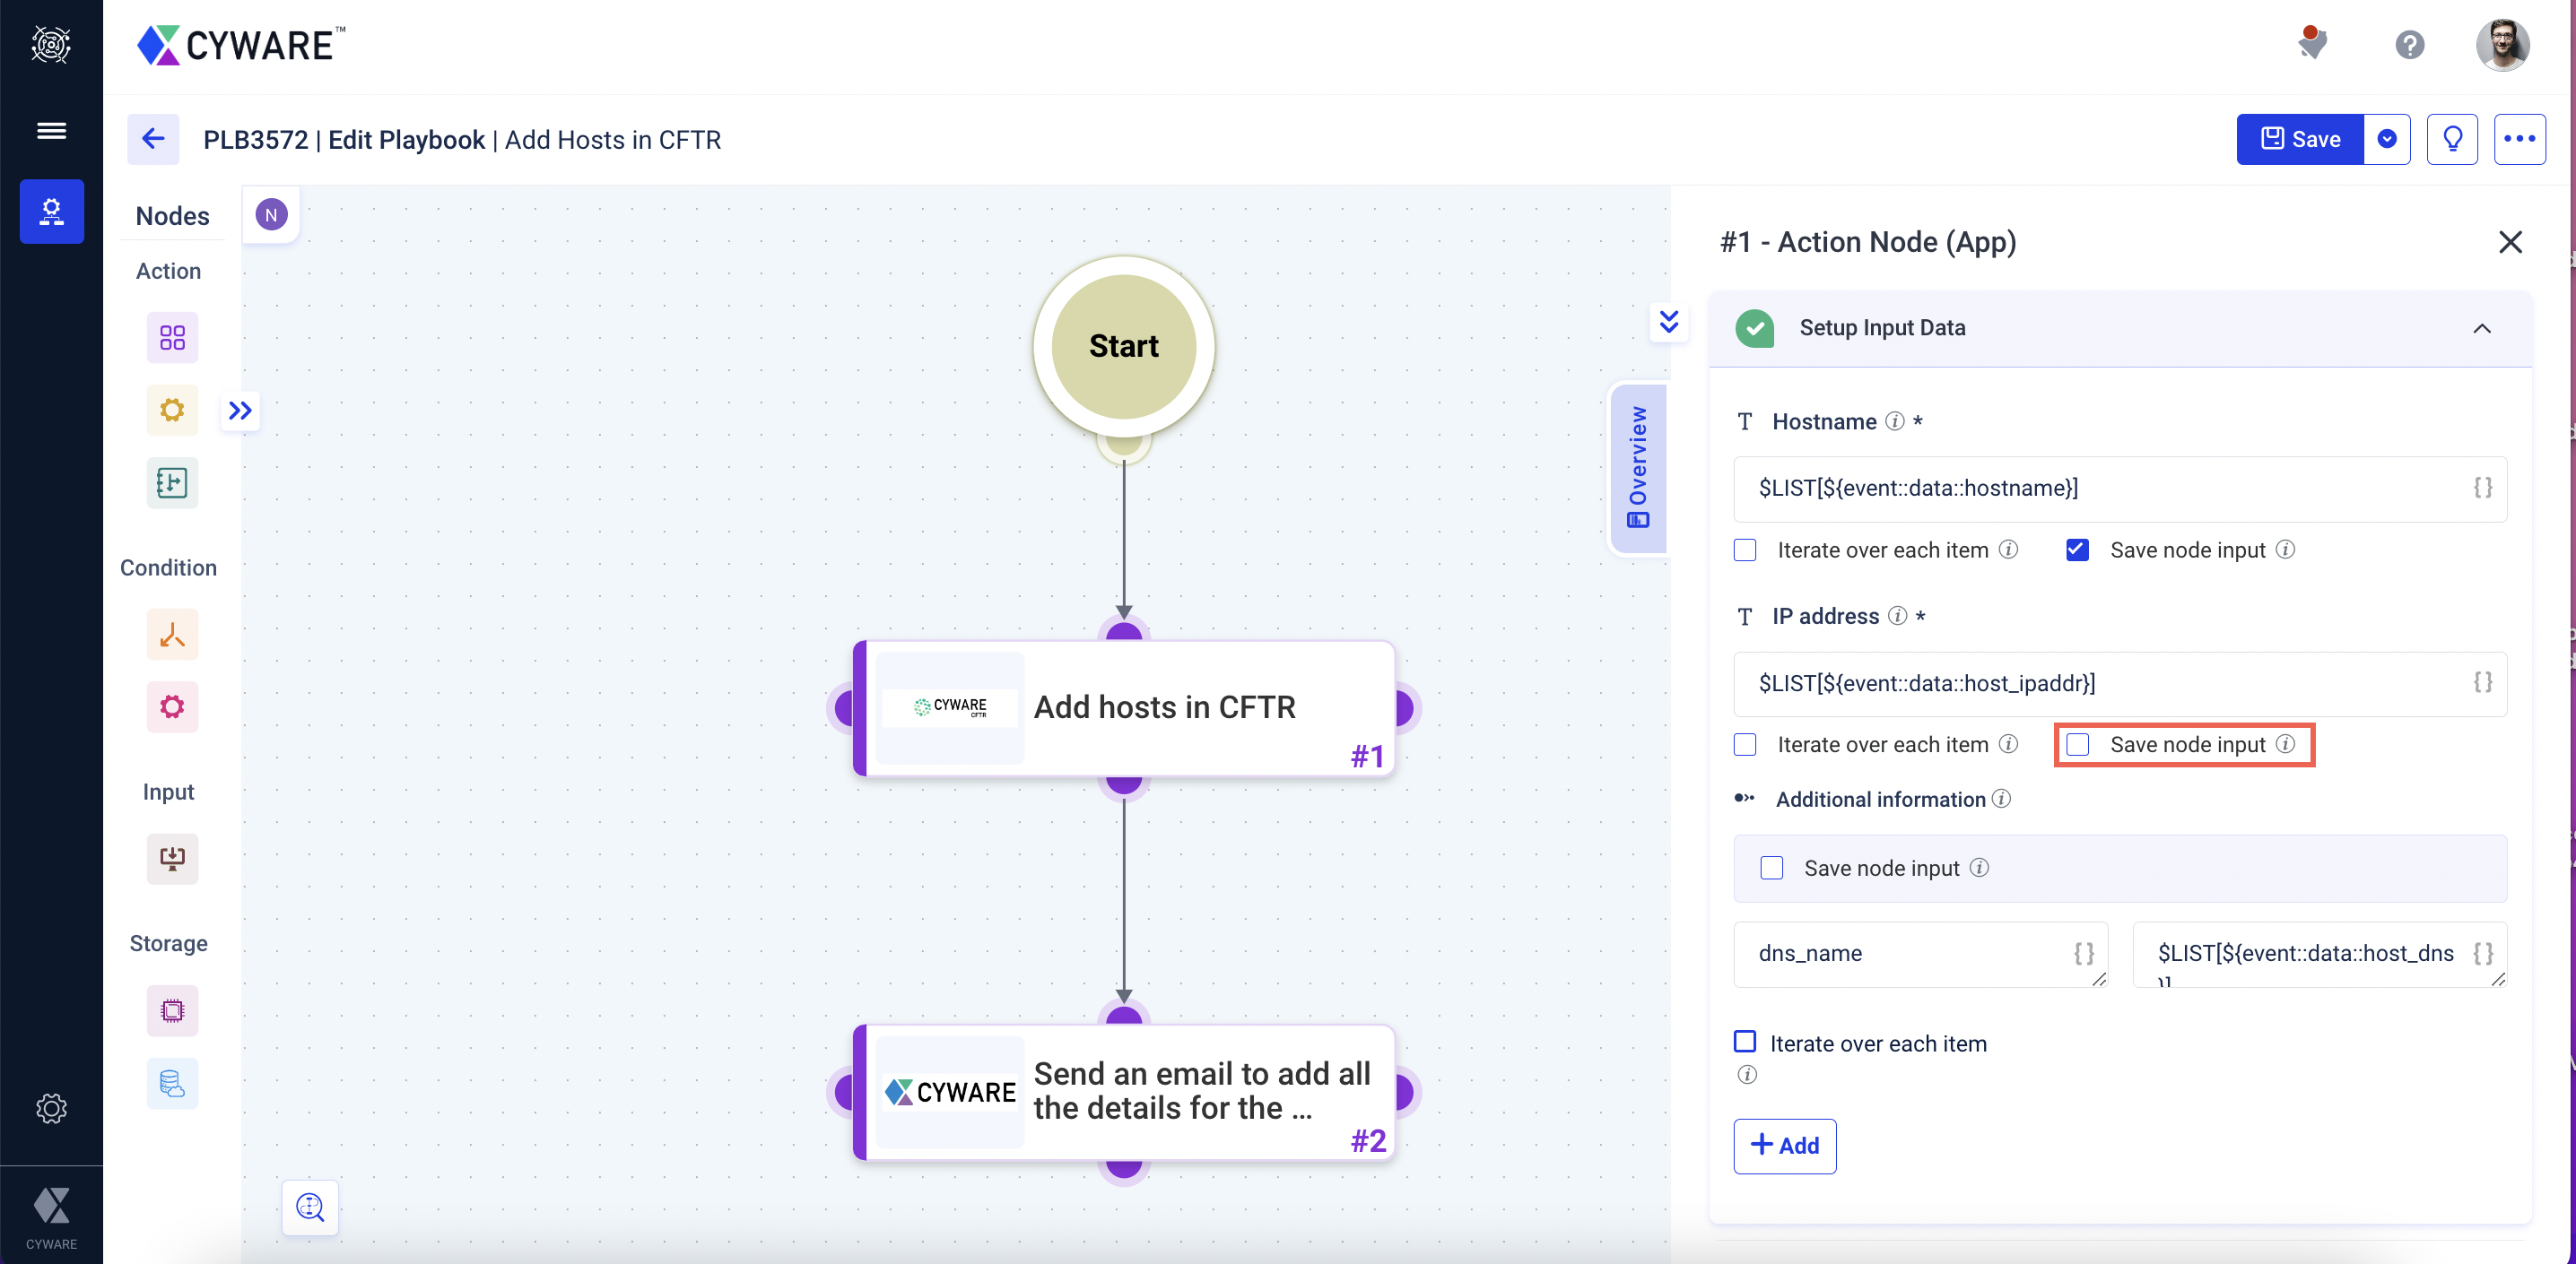The height and width of the screenshot is (1264, 2576).
Task: Click the curly braces icon in Hostname field
Action: [x=2482, y=488]
